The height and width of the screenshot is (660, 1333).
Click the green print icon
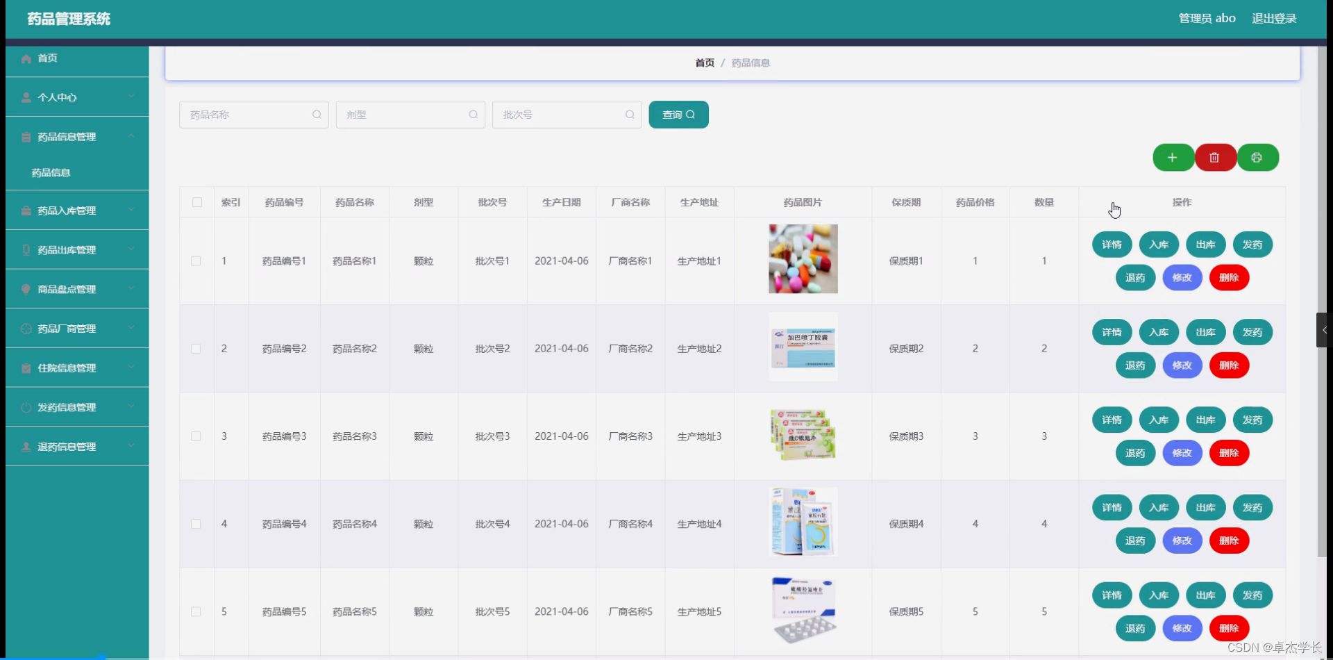pyautogui.click(x=1257, y=157)
